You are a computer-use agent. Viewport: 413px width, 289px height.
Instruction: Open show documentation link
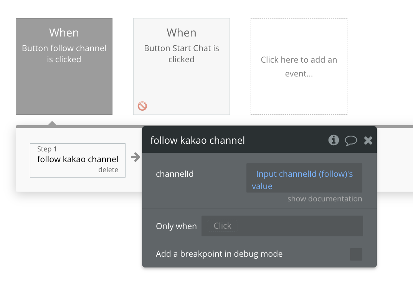pos(325,199)
